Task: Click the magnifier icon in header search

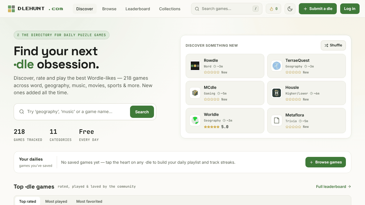Action: pos(197,9)
